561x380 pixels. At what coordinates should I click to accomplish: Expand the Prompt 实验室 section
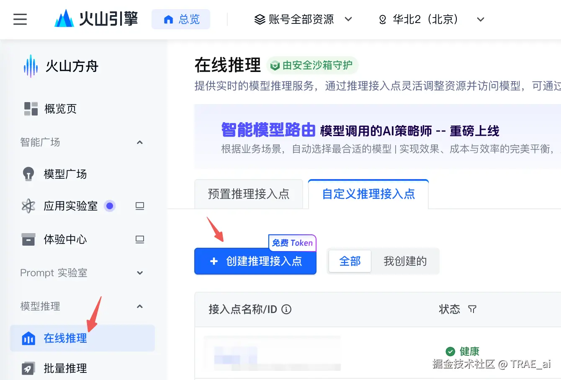tap(140, 273)
